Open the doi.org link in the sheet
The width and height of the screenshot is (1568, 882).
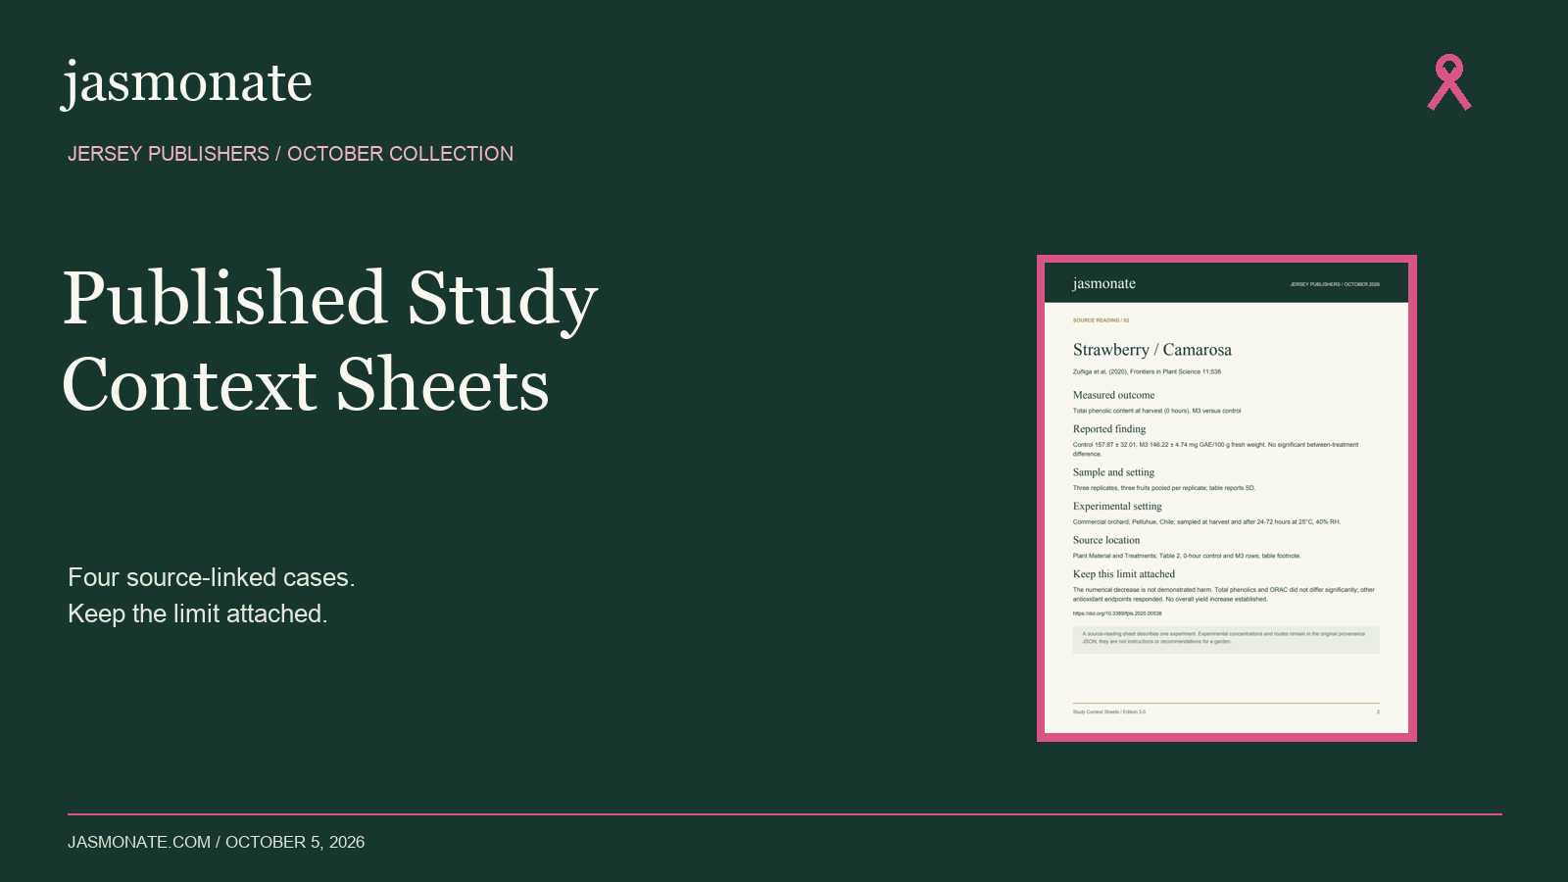(1117, 613)
